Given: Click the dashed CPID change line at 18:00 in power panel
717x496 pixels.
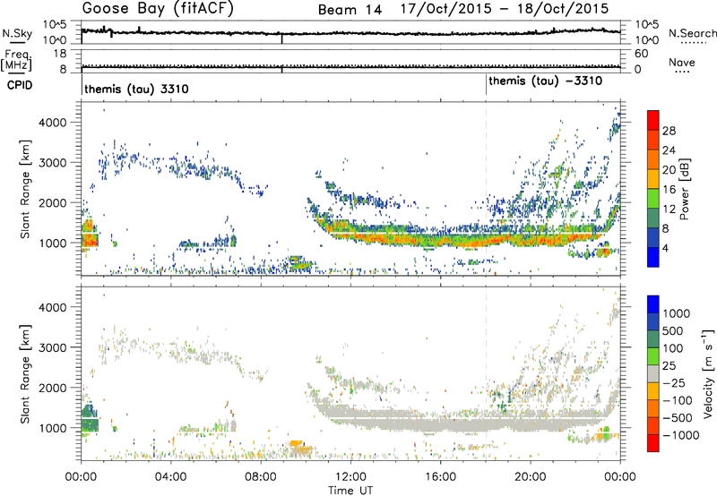Looking at the screenshot, I should pyautogui.click(x=486, y=189).
